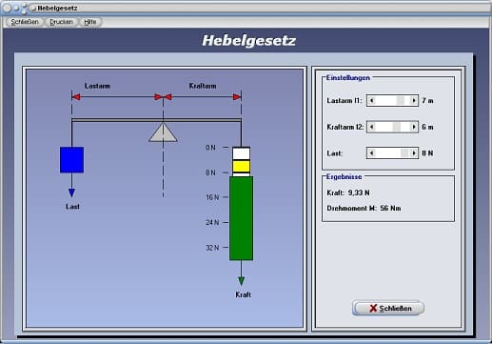Click the '7 m' Lastarm value

pos(427,101)
